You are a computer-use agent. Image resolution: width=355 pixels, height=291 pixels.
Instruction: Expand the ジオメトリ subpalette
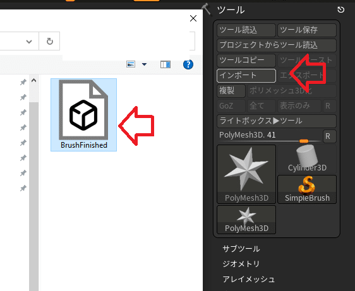(x=241, y=264)
